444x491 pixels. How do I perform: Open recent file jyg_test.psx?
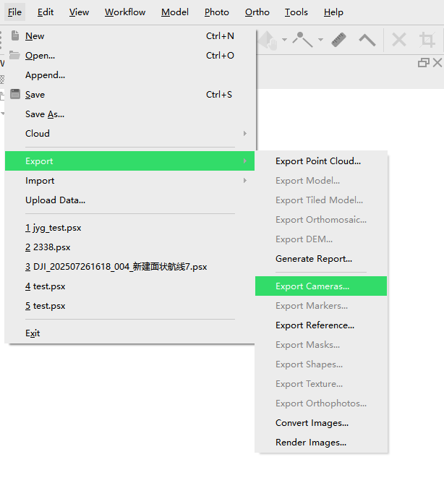tap(54, 228)
